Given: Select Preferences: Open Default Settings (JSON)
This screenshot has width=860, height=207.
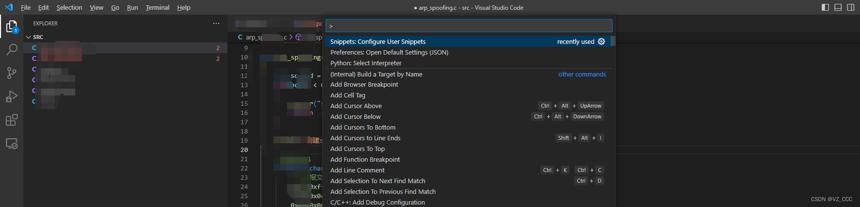Looking at the screenshot, I should 389,53.
